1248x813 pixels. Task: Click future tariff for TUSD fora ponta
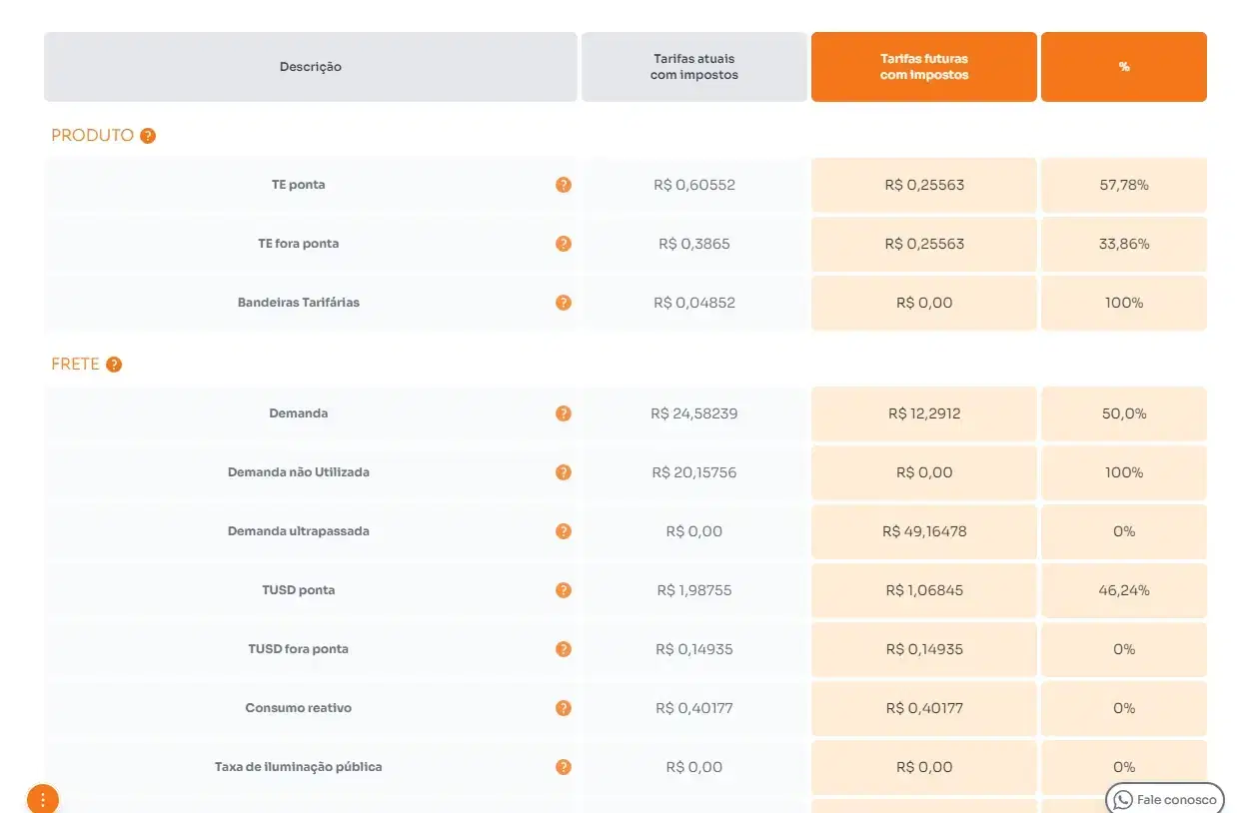pos(924,649)
